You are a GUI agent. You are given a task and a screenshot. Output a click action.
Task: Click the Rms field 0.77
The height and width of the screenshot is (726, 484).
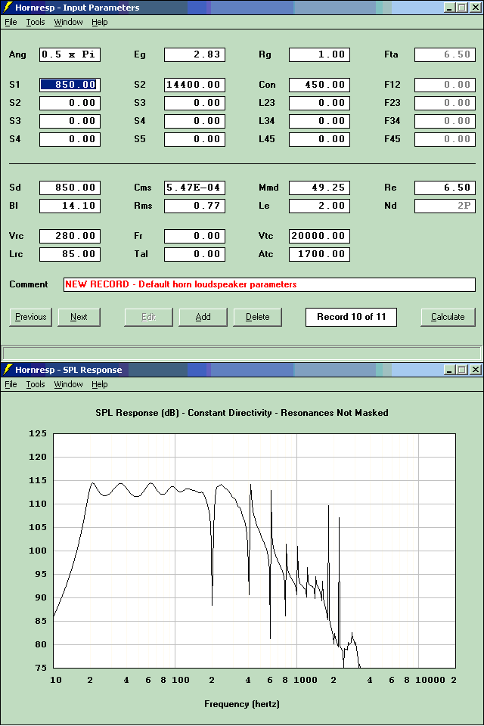(x=194, y=206)
